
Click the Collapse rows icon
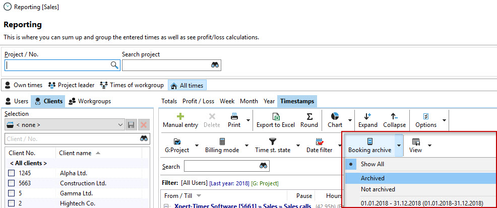pyautogui.click(x=394, y=116)
